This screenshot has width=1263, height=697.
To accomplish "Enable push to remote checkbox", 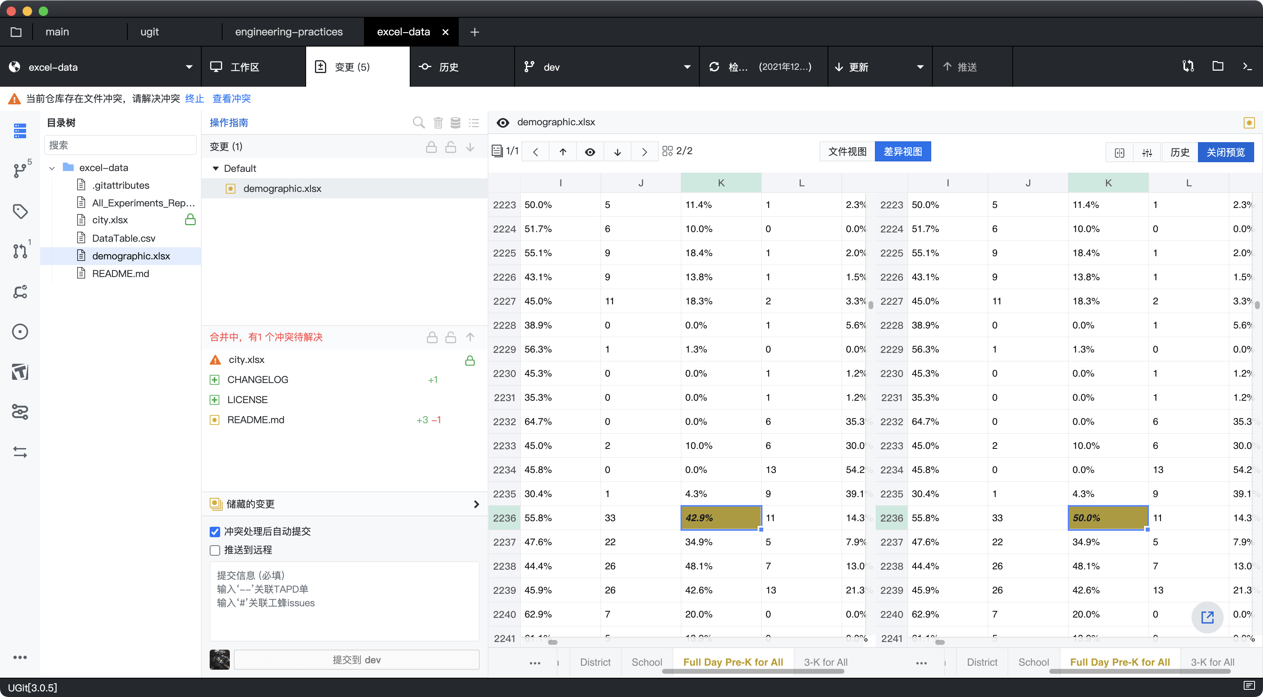I will point(215,550).
